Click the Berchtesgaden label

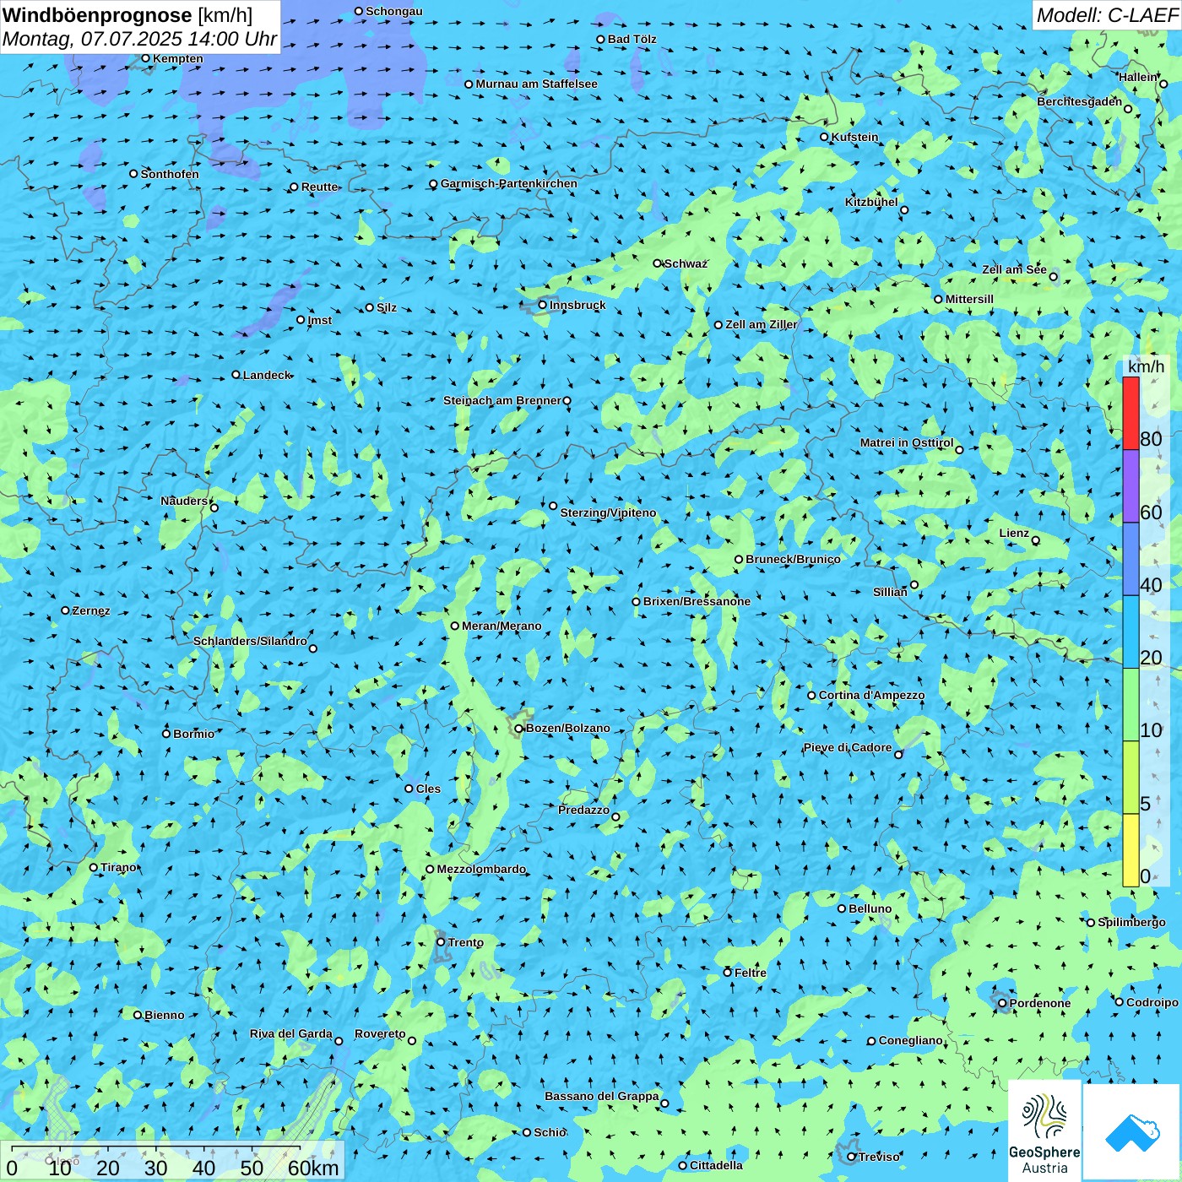(x=1080, y=101)
